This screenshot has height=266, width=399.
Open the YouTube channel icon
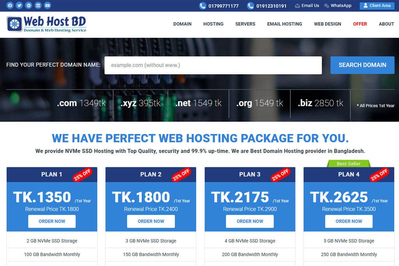pyautogui.click(x=47, y=5)
